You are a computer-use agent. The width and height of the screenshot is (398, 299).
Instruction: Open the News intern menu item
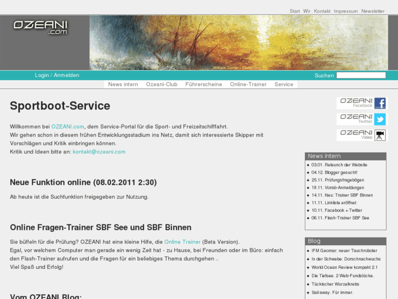click(x=123, y=84)
